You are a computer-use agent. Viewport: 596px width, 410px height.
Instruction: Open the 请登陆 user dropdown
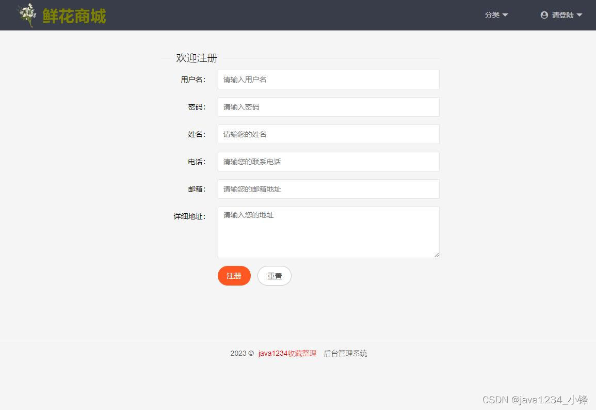(x=561, y=15)
